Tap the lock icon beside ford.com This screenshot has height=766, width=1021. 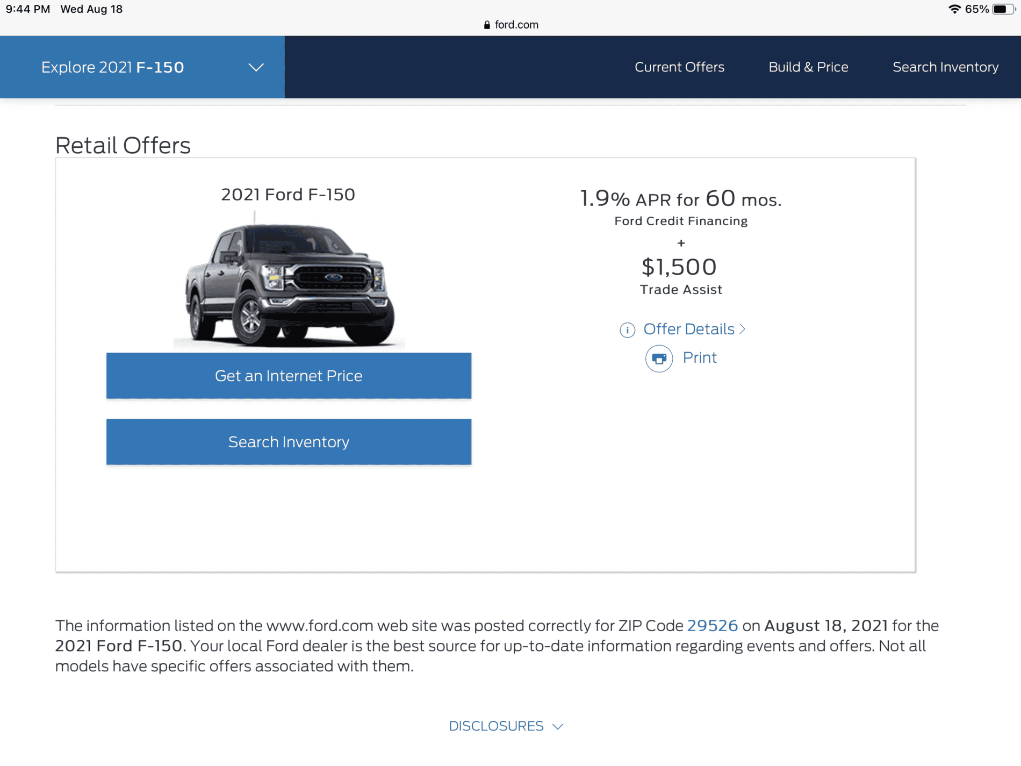[487, 25]
